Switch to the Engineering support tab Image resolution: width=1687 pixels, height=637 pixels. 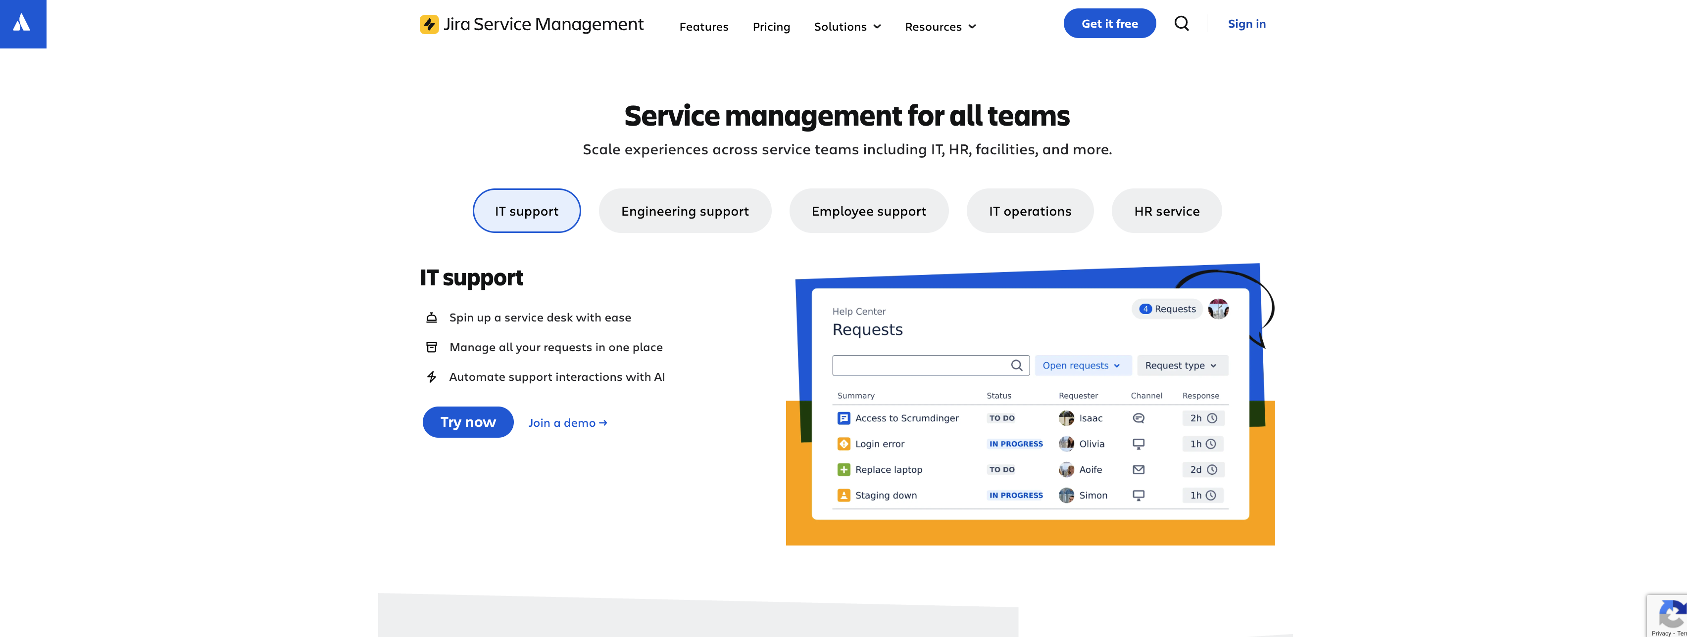685,211
